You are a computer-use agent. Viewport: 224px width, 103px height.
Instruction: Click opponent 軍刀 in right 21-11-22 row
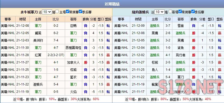click(x=181, y=77)
